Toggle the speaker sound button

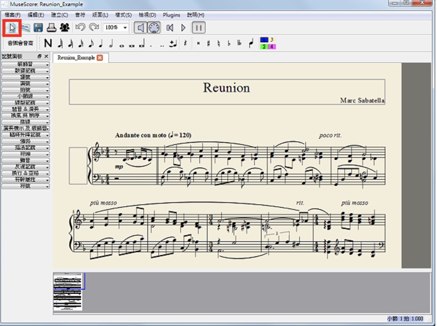coord(141,28)
